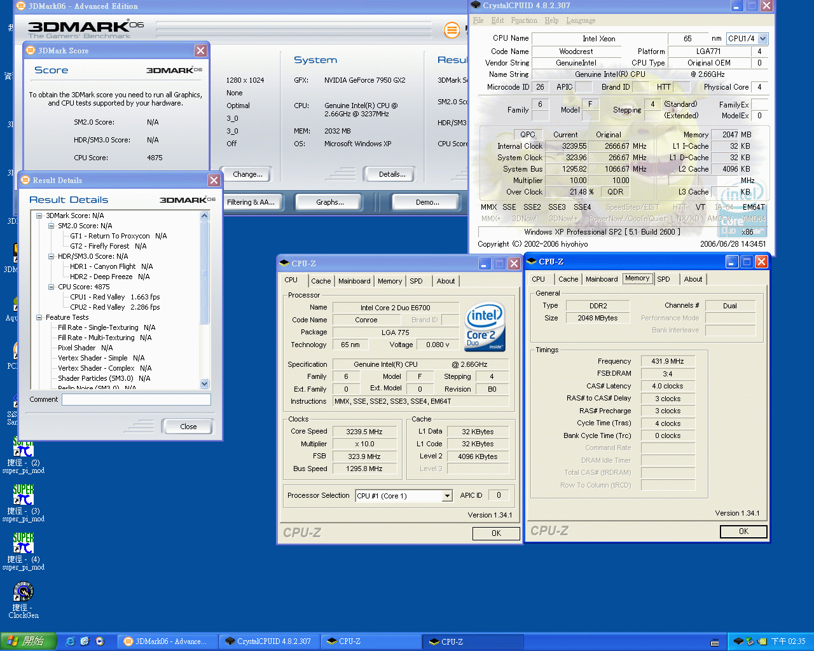Open the Function menu in CrystalCPUID
814x651 pixels.
point(523,20)
